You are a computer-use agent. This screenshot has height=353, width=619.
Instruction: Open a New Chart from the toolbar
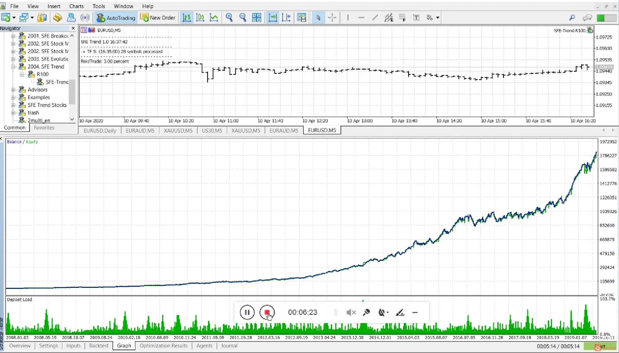click(x=6, y=17)
